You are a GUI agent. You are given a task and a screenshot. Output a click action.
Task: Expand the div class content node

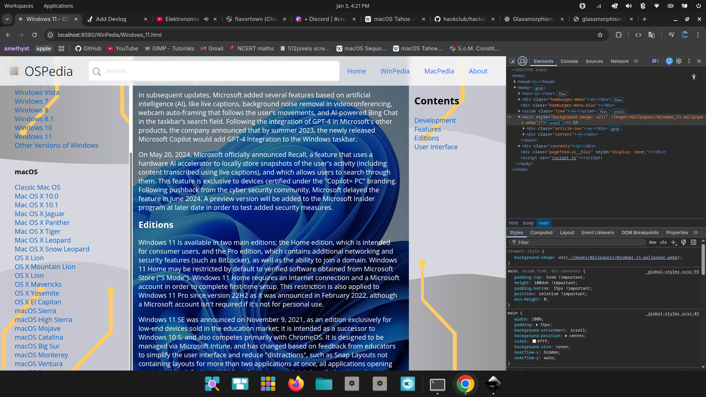pyautogui.click(x=524, y=134)
